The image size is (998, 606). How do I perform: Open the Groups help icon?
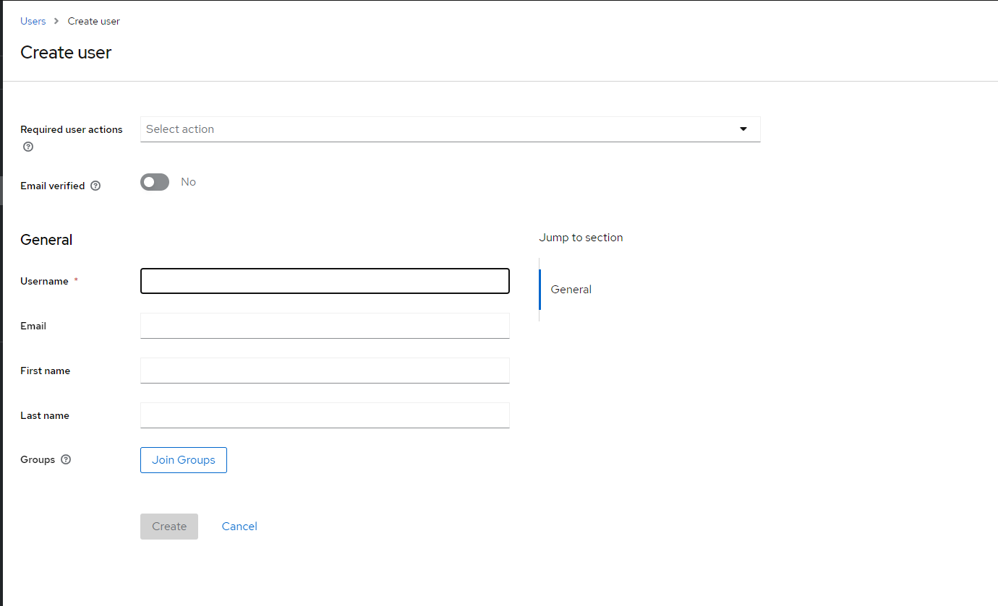pos(66,459)
